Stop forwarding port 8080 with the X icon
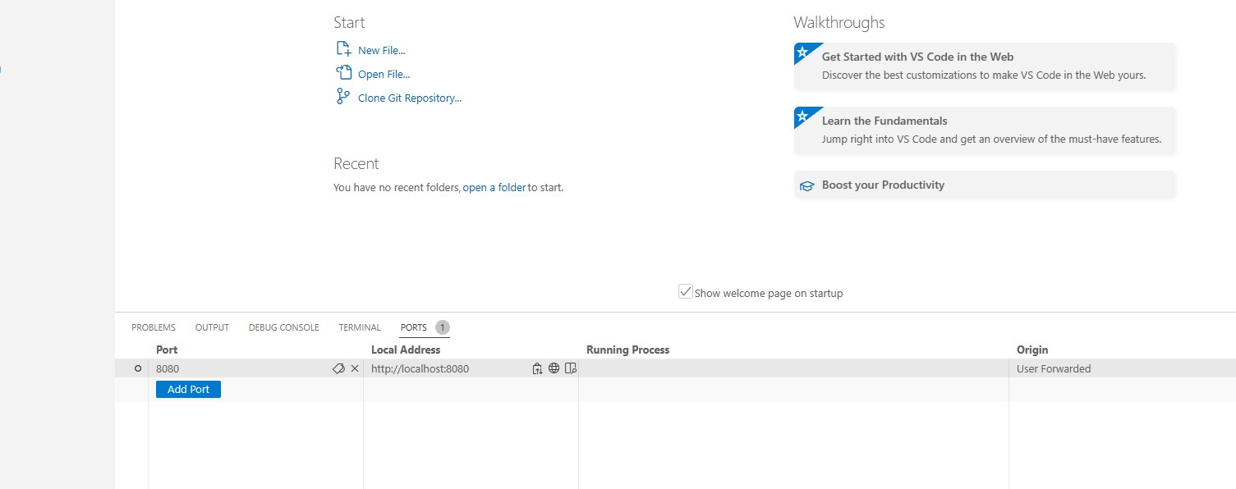Screen dimensions: 1236x489 [x=355, y=369]
